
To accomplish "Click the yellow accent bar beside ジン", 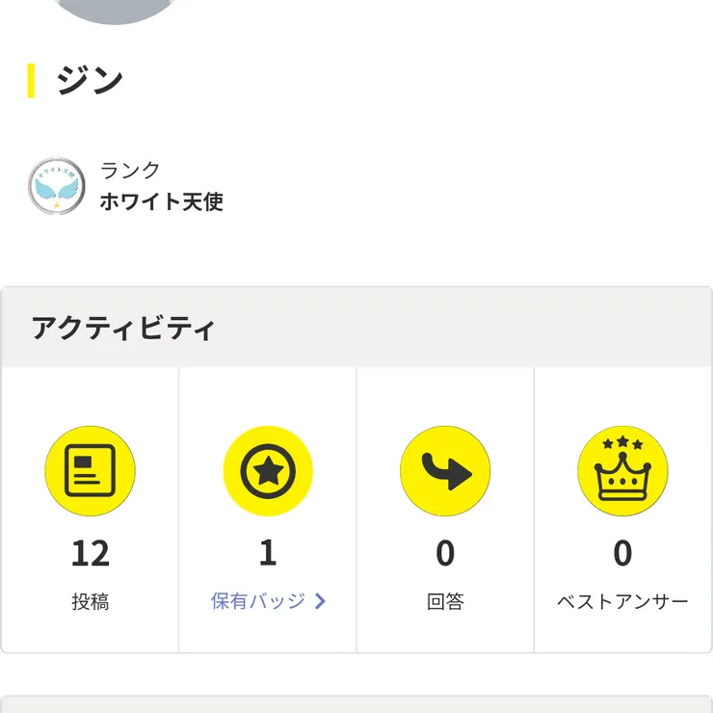I will point(31,81).
